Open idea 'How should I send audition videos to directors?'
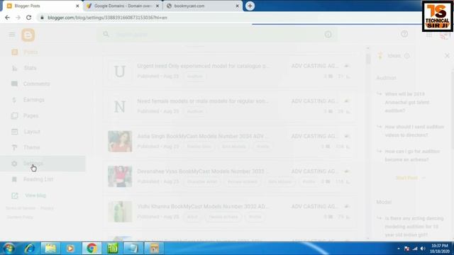Image resolution: width=454 pixels, height=255 pixels. [414, 131]
